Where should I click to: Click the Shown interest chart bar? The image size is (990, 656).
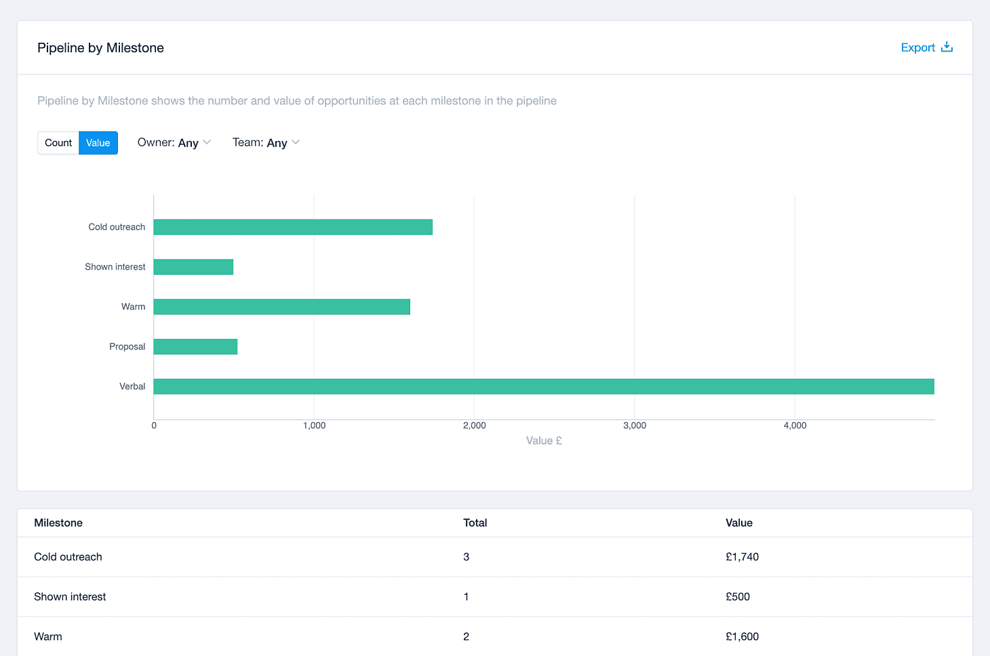pos(193,267)
